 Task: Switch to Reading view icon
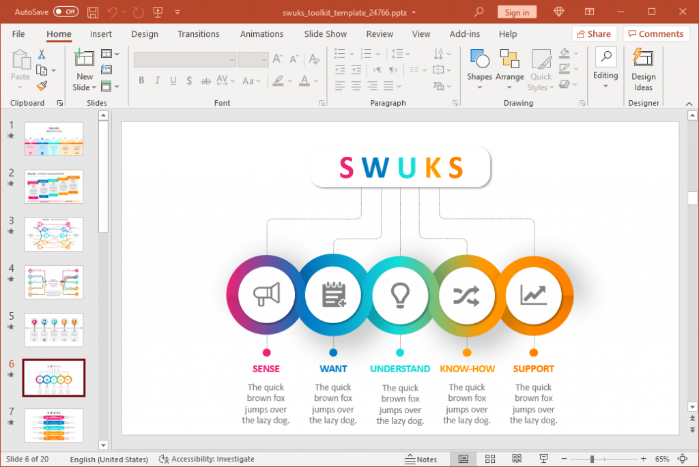517,459
